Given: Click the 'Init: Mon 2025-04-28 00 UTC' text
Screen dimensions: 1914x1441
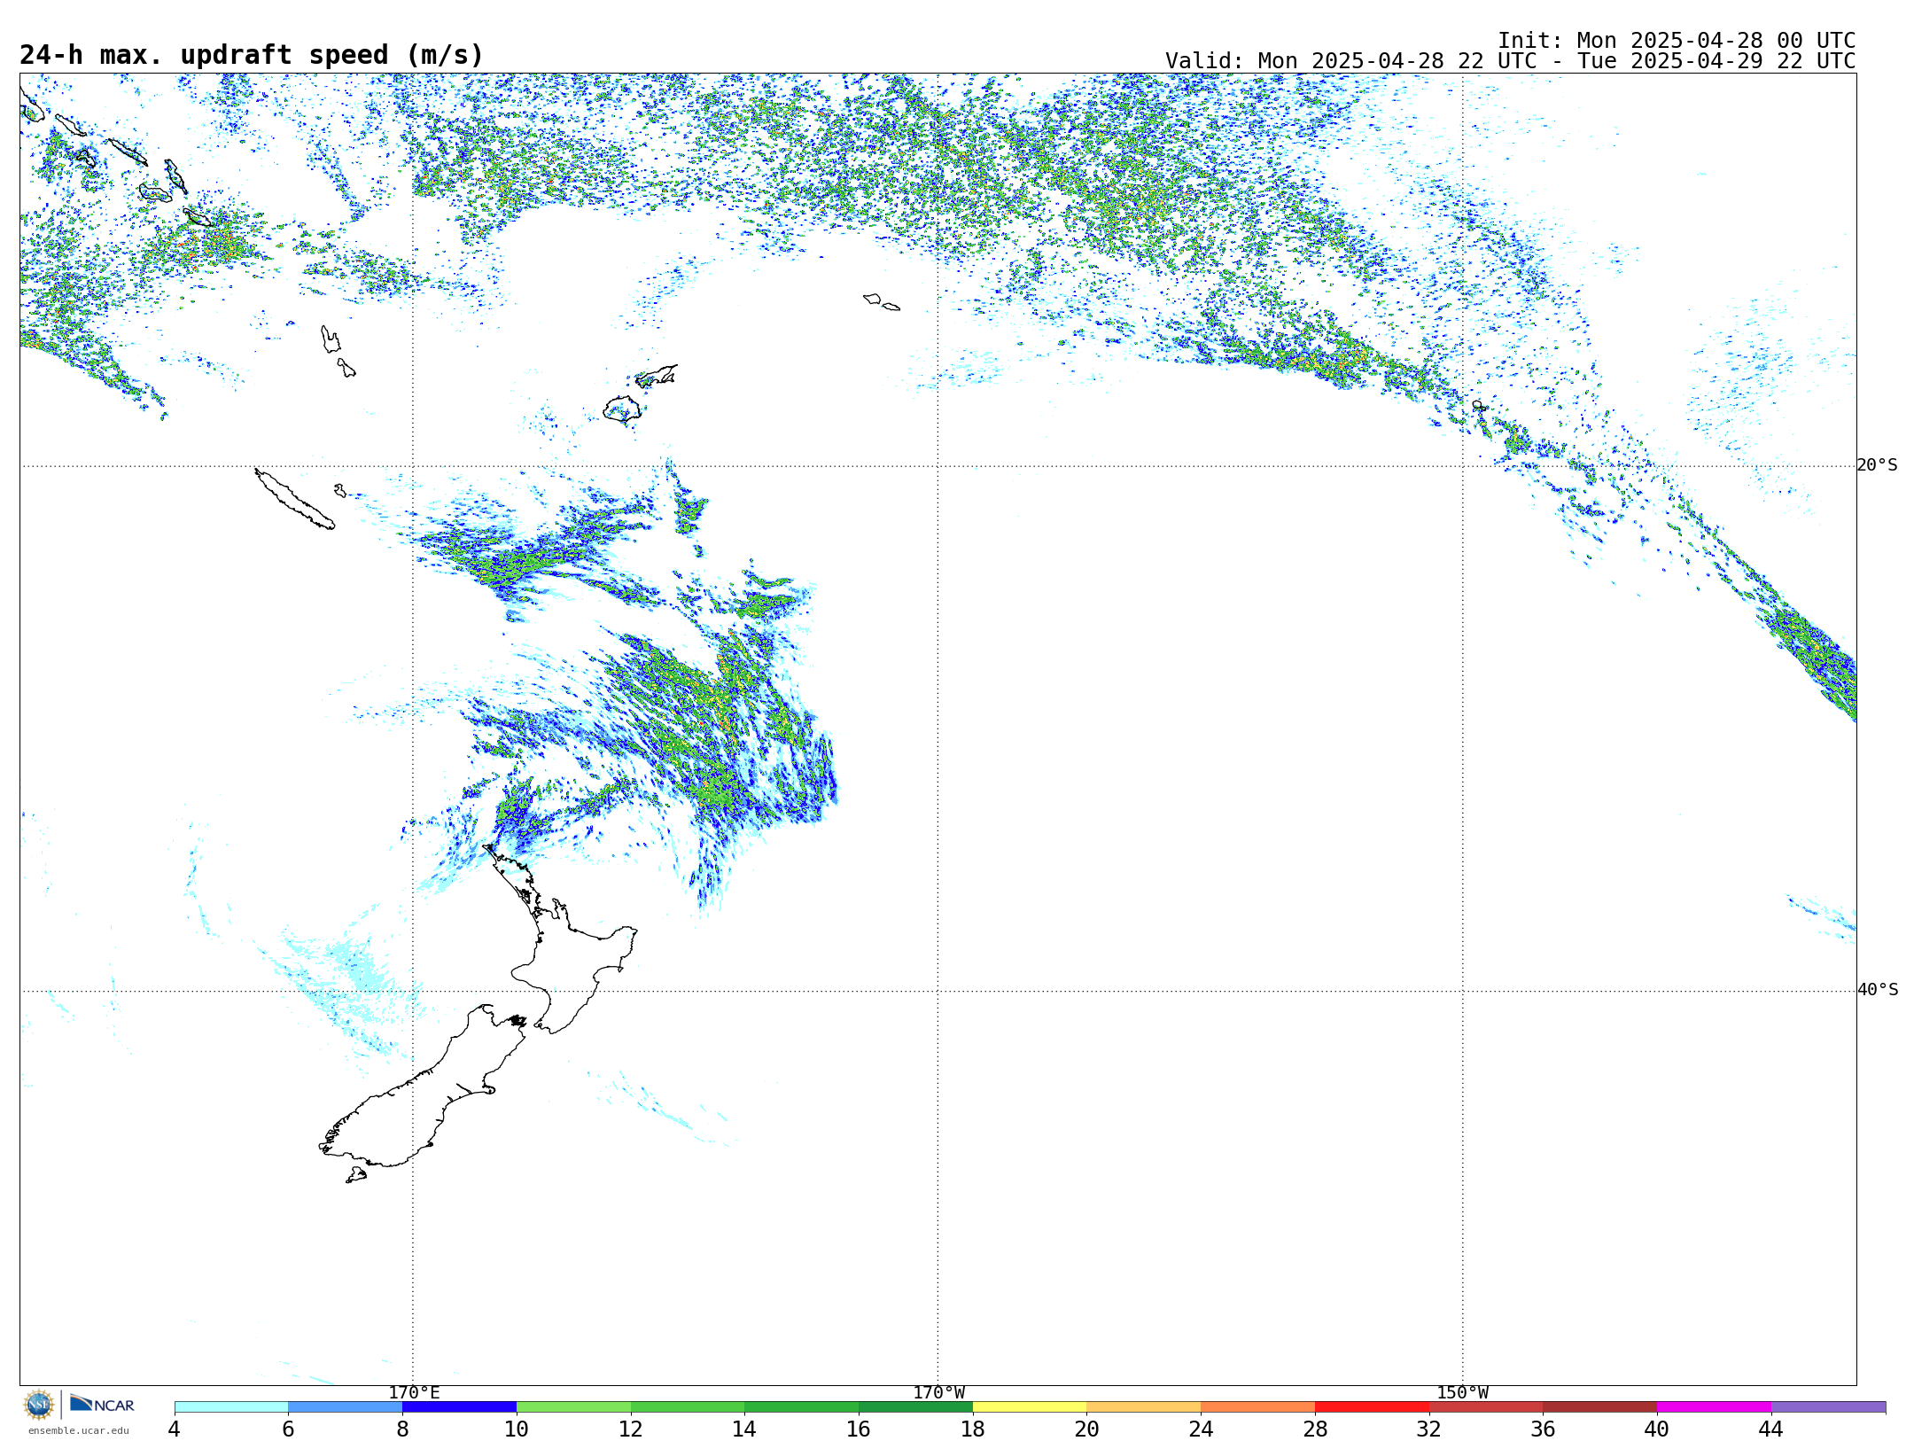Looking at the screenshot, I should click(1677, 41).
